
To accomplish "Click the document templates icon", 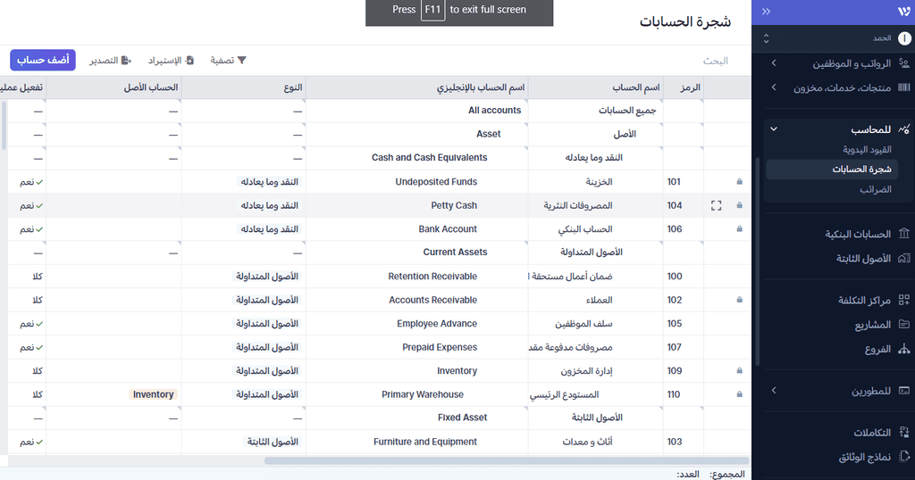I will [904, 456].
